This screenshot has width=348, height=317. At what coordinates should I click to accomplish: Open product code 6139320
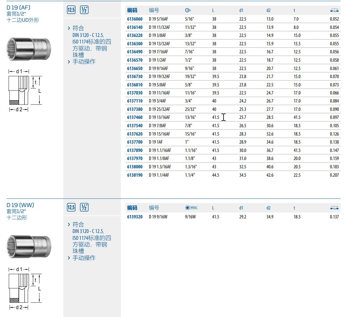pyautogui.click(x=135, y=217)
